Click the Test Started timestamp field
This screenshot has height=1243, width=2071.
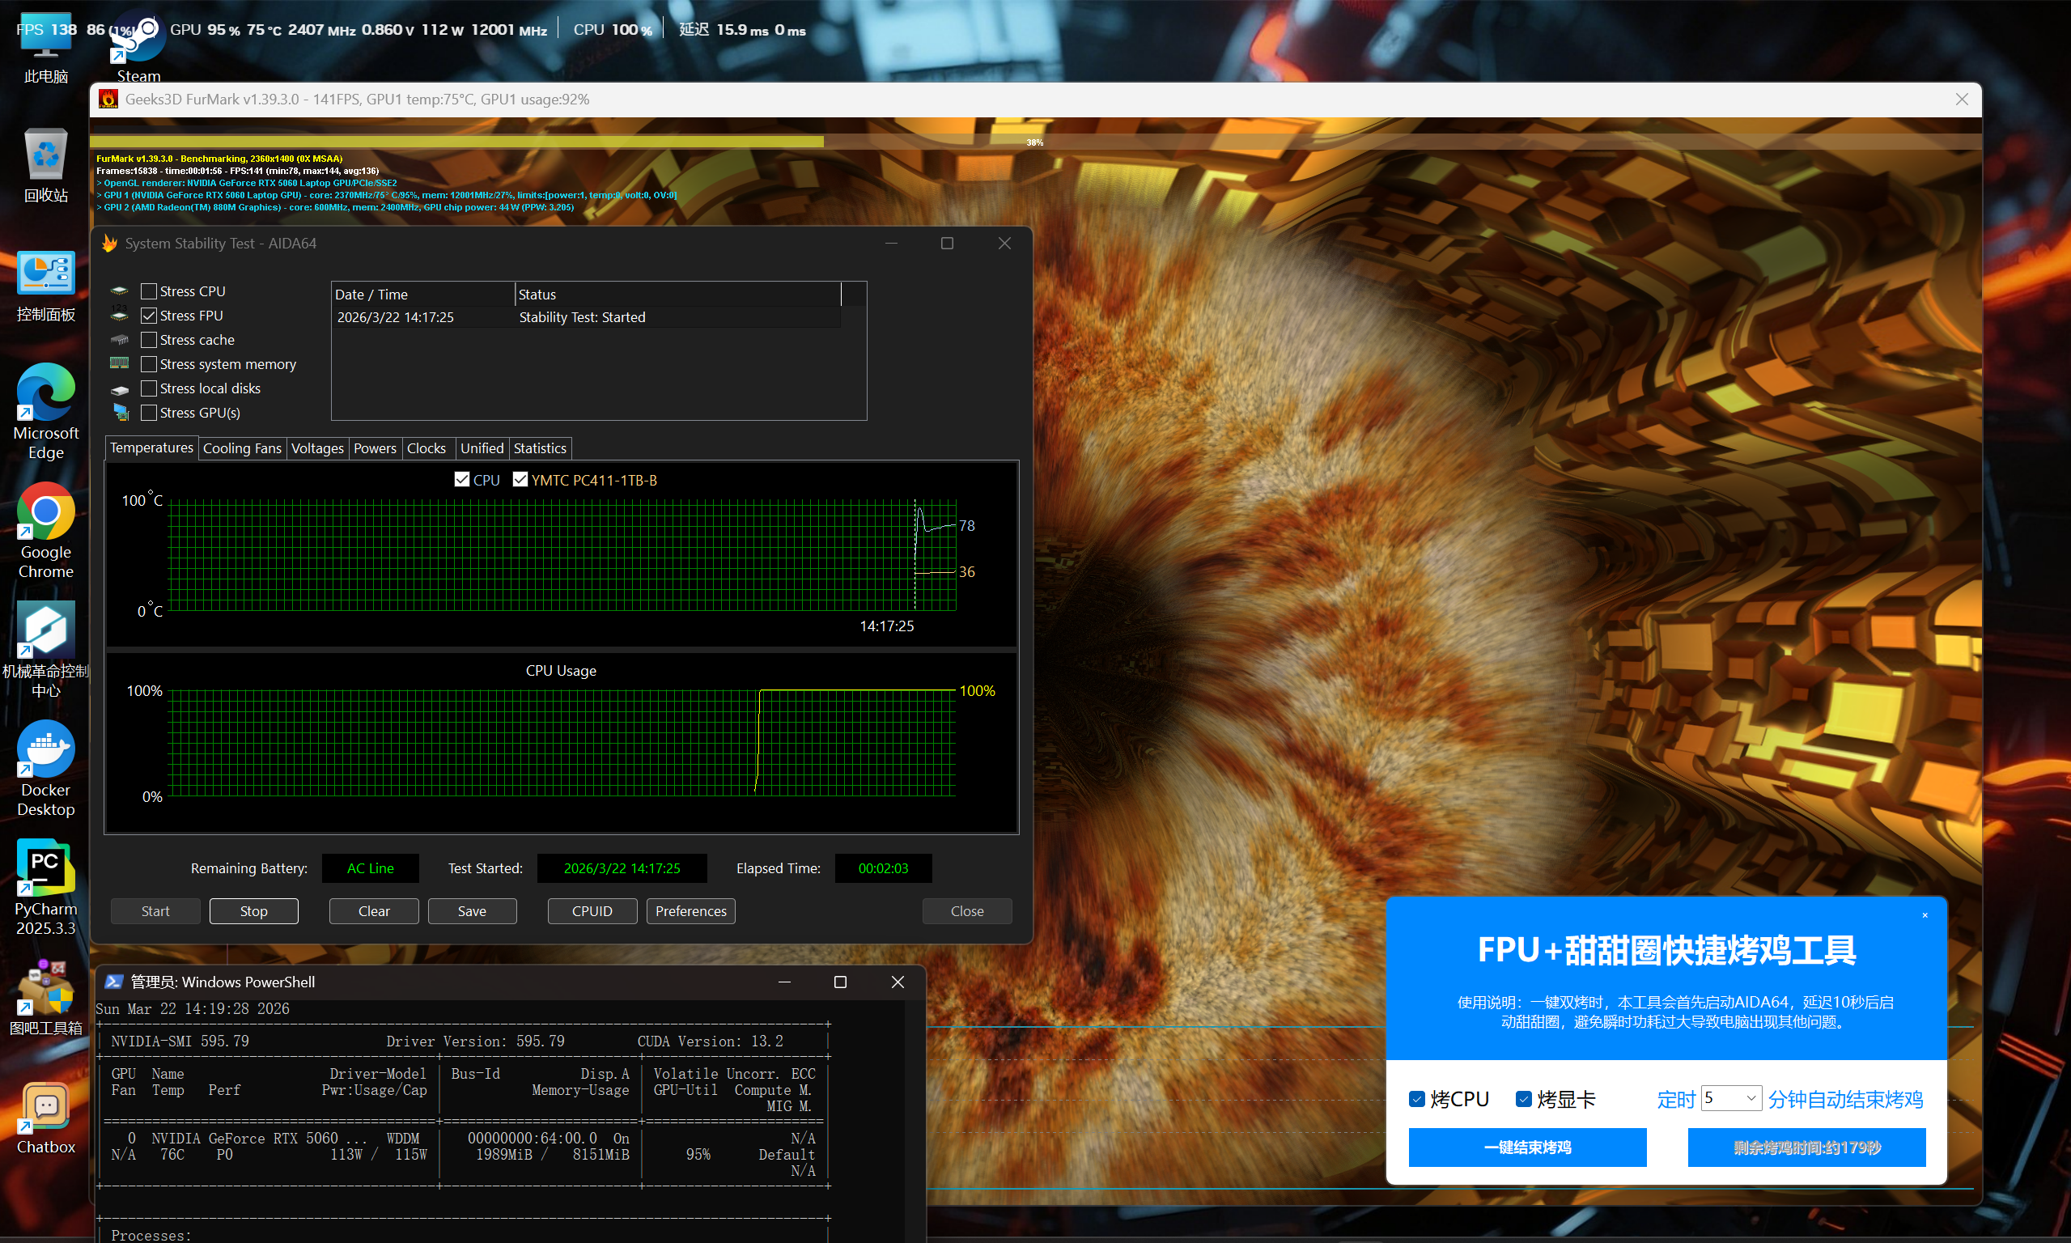pos(622,868)
